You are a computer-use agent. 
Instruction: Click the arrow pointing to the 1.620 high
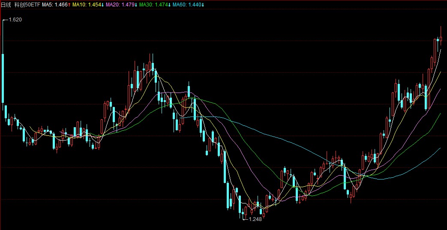click(x=5, y=20)
